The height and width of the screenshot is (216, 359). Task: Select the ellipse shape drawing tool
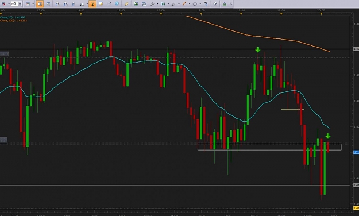pyautogui.click(x=195, y=4)
